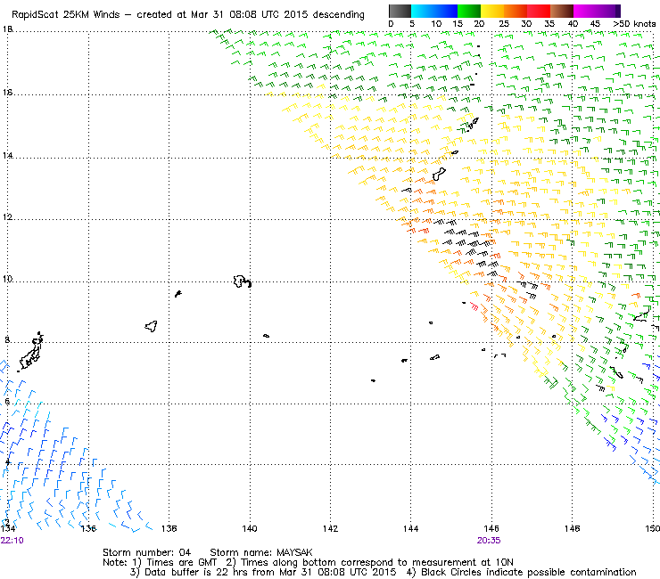
Task: Click the "Black Circles indicate possible contamination" note
Action: (x=529, y=572)
